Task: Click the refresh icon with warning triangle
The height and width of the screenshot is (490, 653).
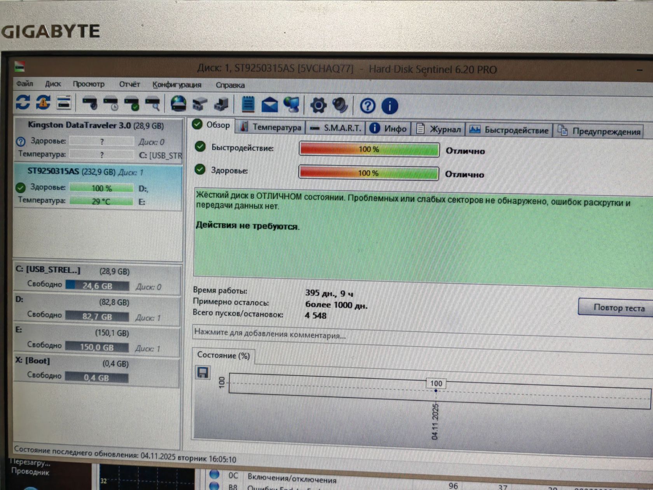Action: click(x=43, y=102)
